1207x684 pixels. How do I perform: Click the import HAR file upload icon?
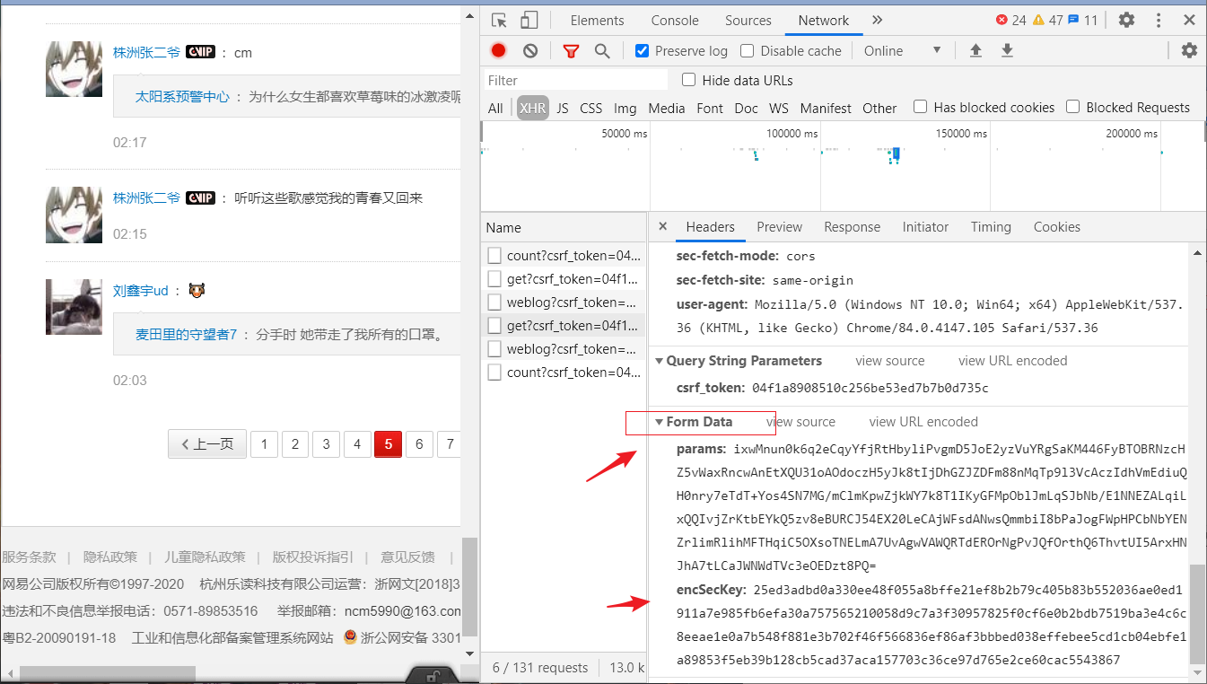click(x=975, y=51)
